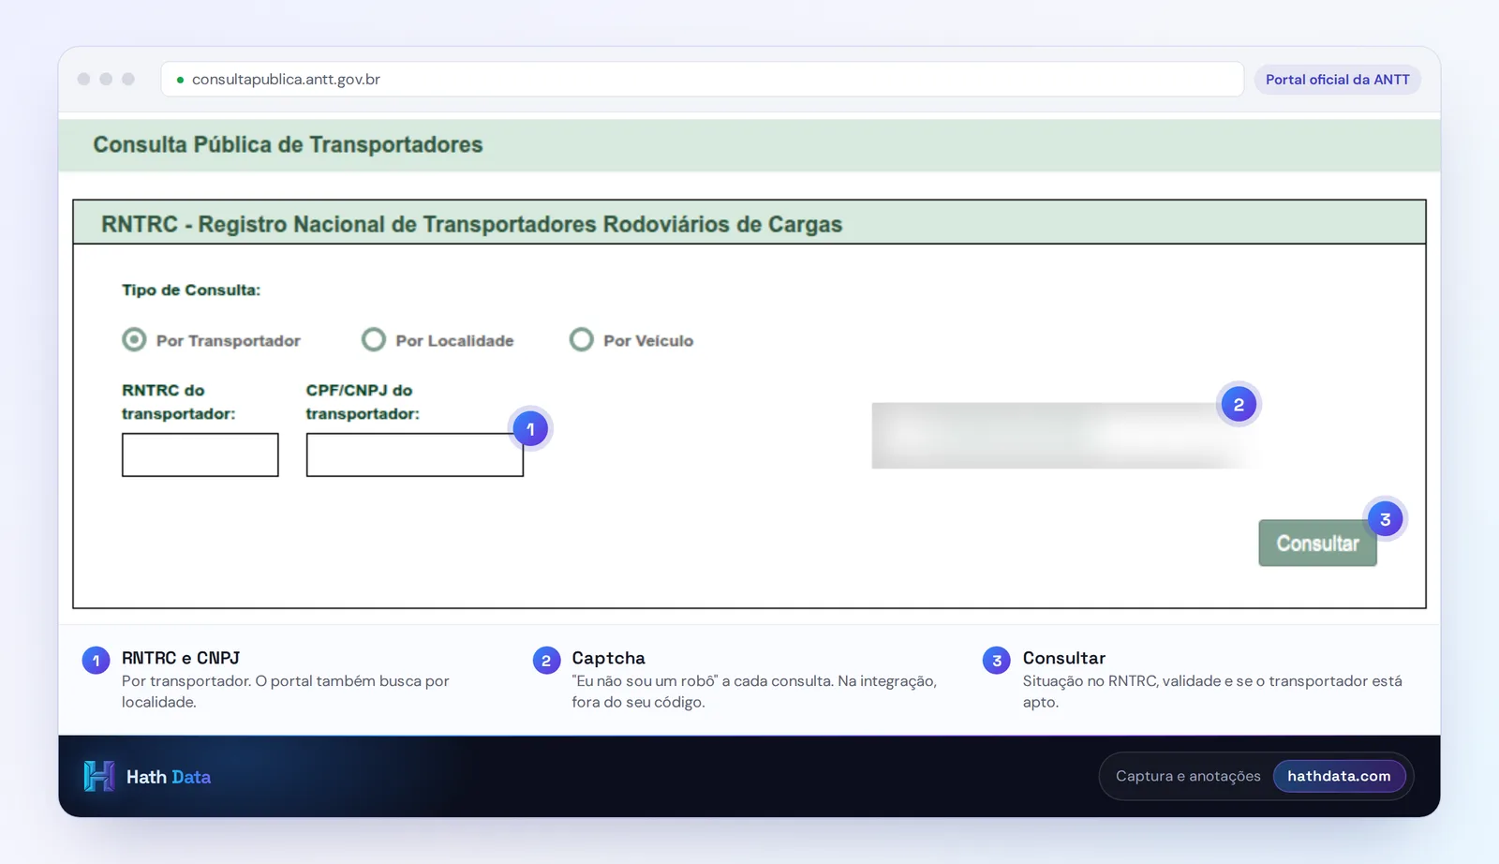Focus the CPF/CNPJ do transportador input field
The height and width of the screenshot is (864, 1499).
(415, 454)
